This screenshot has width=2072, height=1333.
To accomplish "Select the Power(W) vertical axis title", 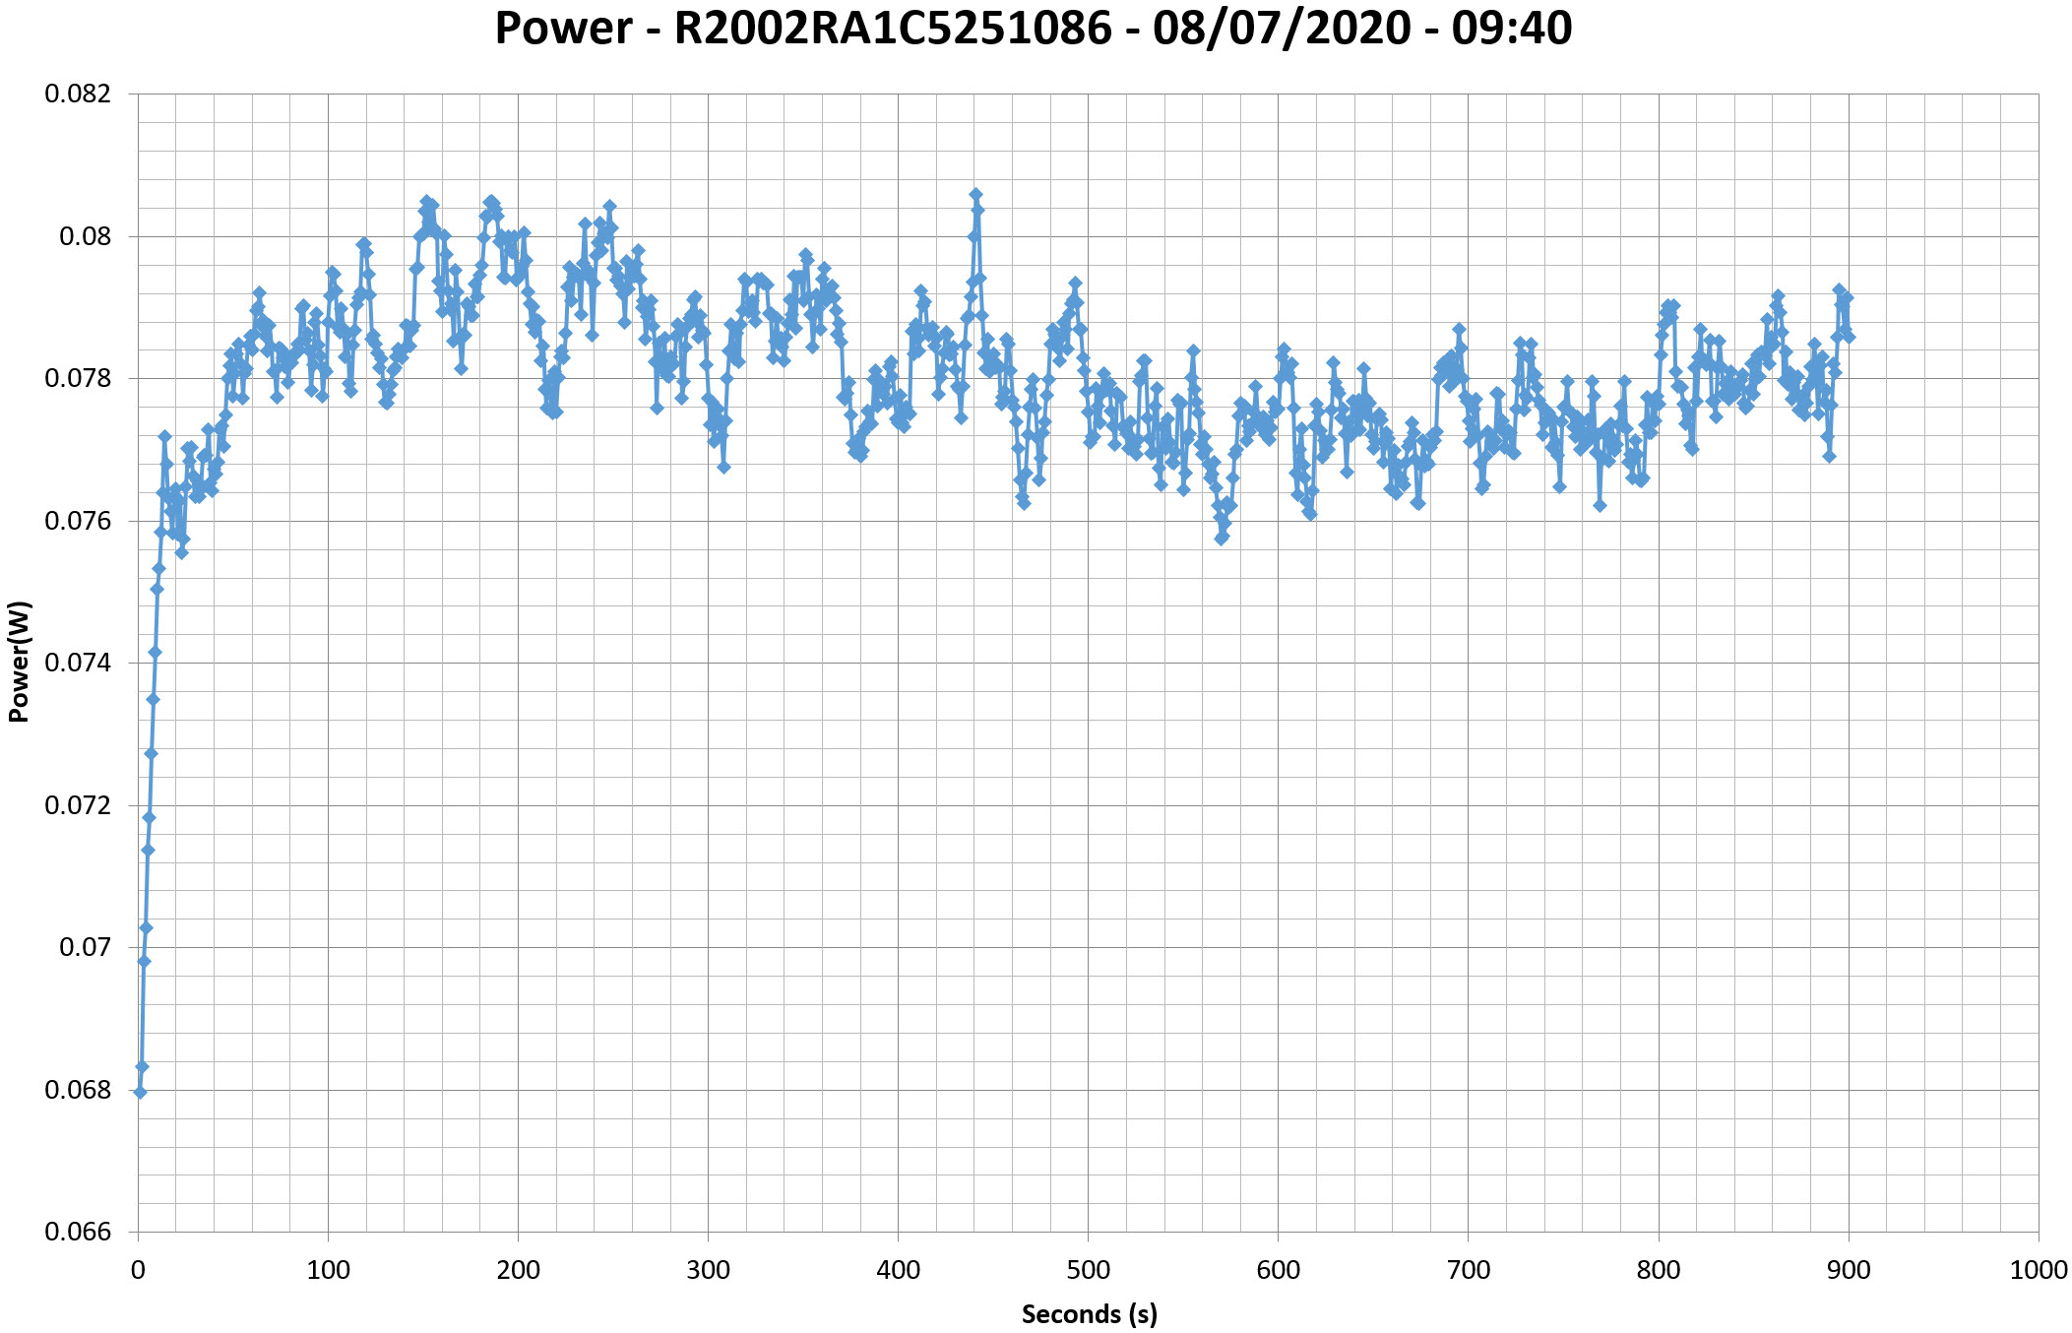I will coord(19,662).
